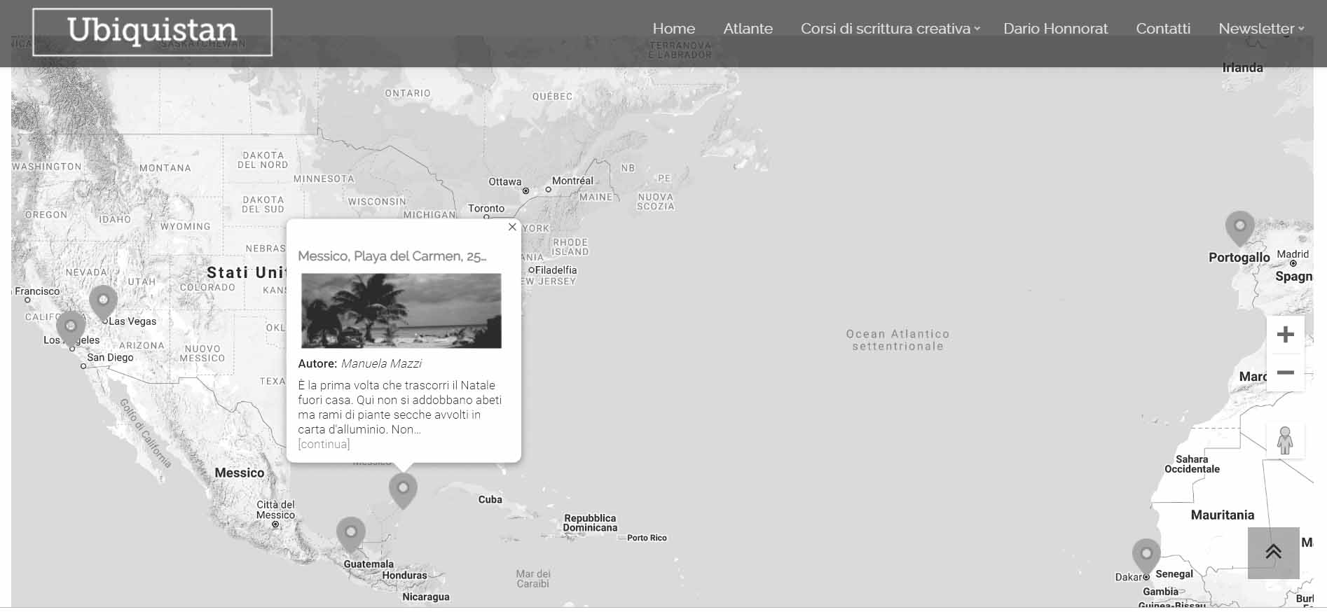
Task: Click the Ubiquistan site logo
Action: [152, 32]
